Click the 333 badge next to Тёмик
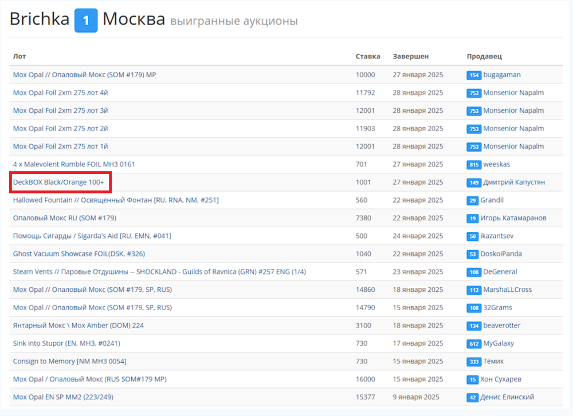573x416 pixels. pyautogui.click(x=474, y=362)
